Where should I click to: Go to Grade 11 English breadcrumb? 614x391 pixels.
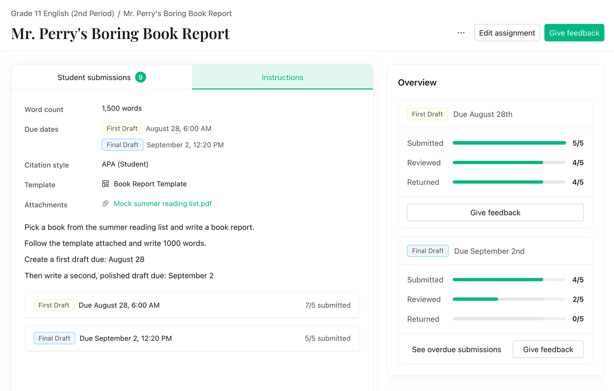[63, 13]
